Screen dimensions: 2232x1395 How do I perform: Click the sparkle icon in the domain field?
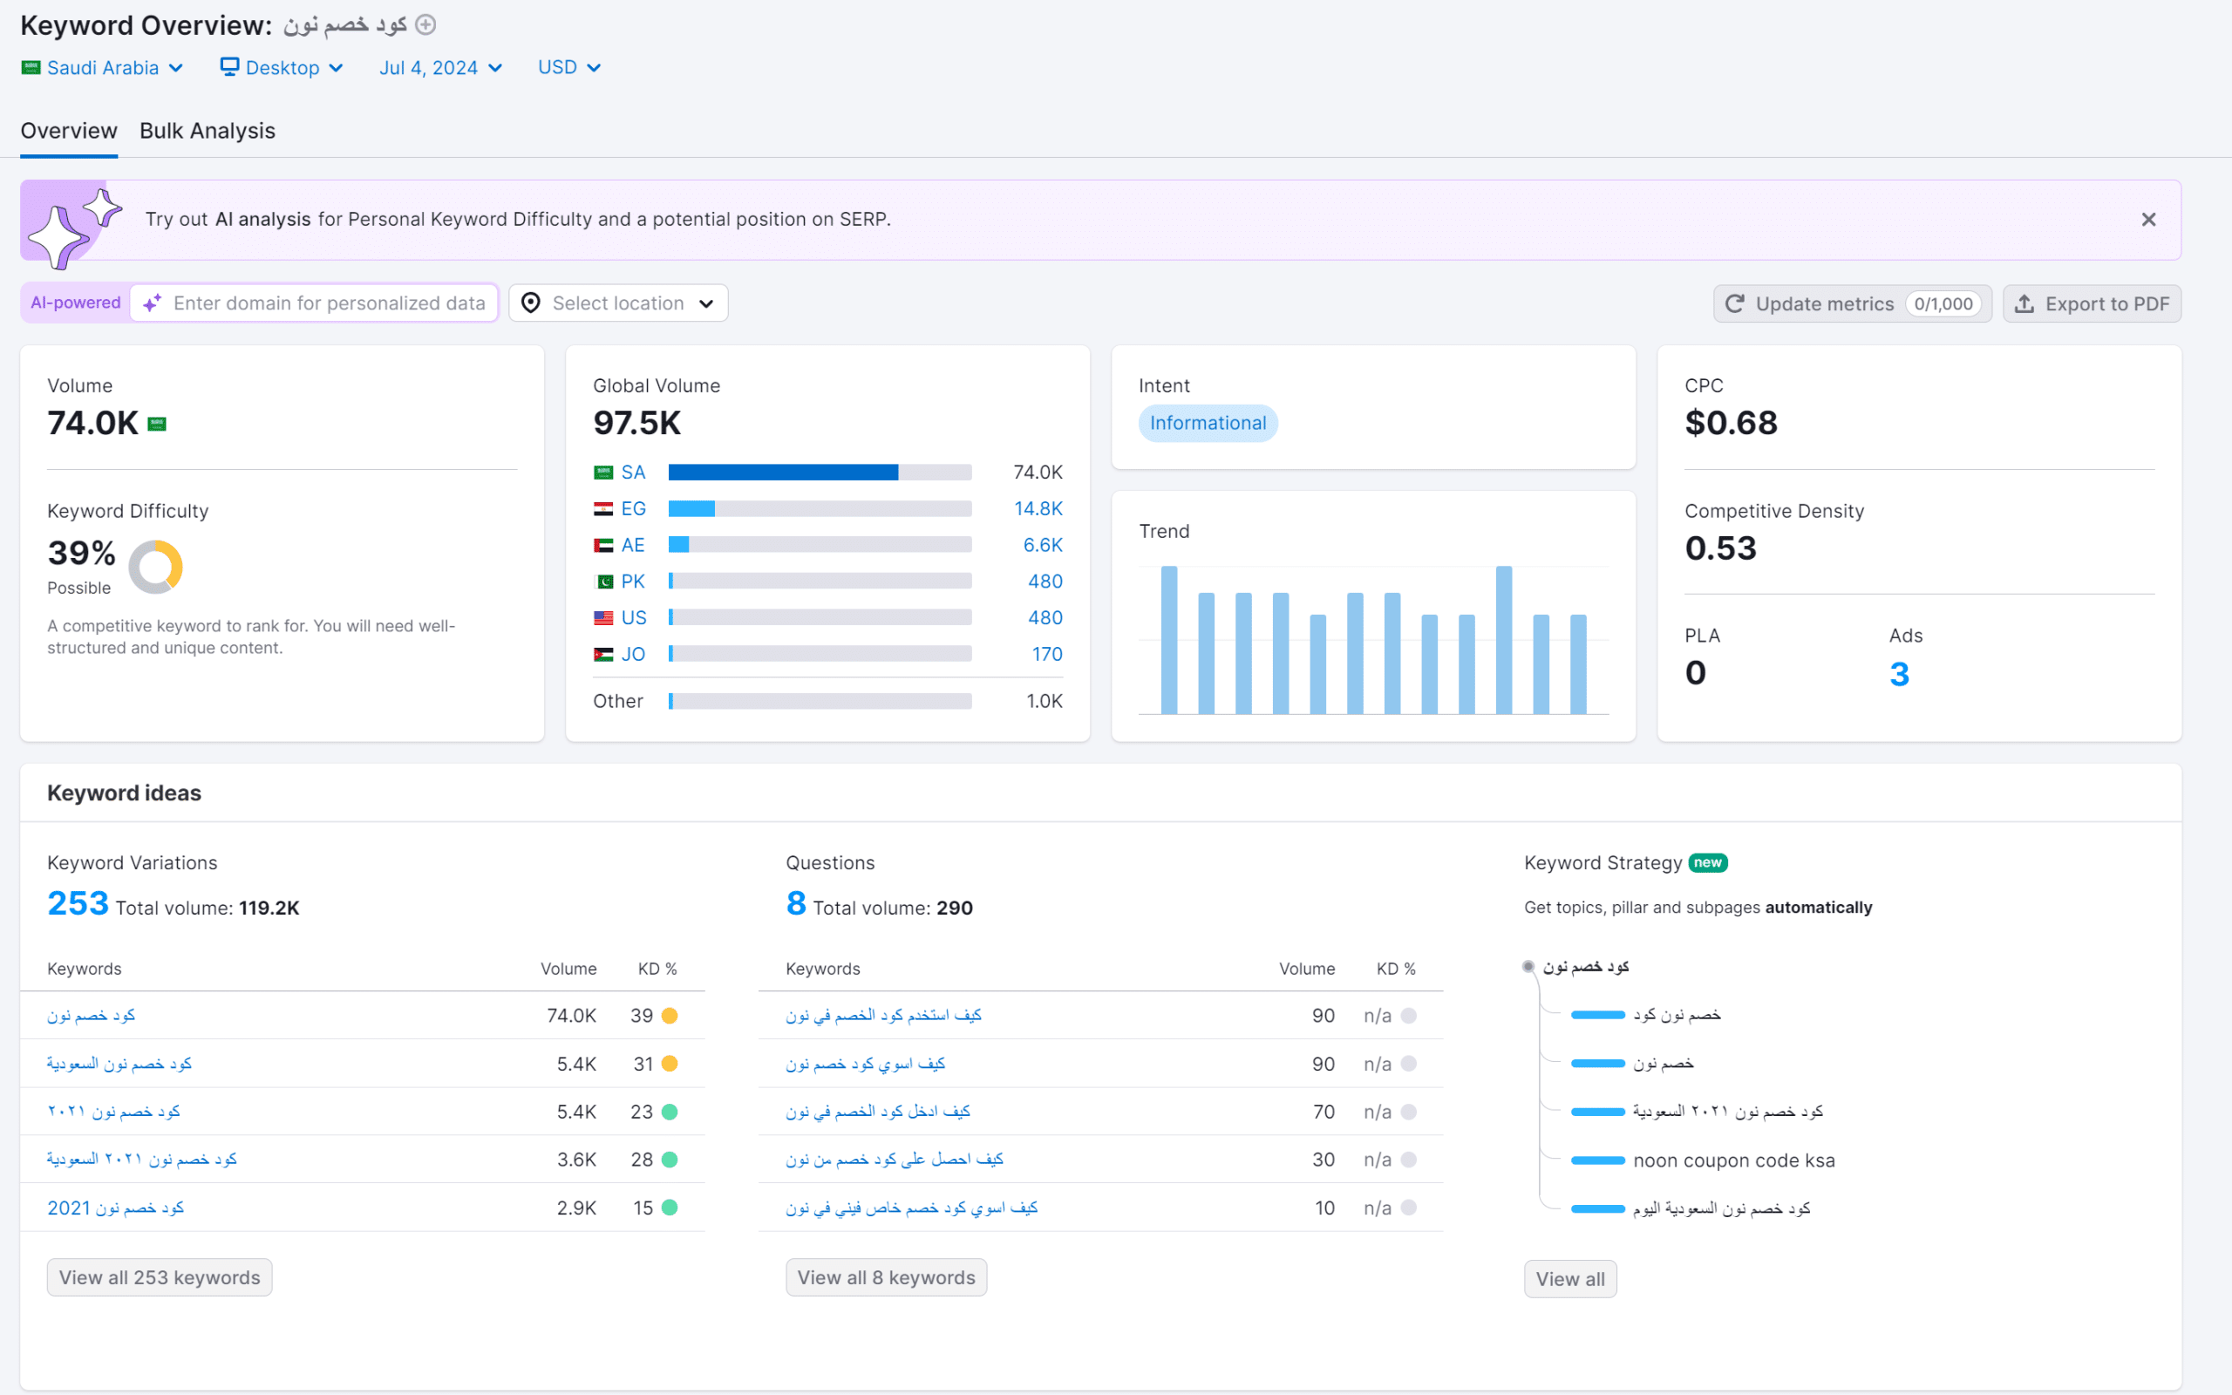pyautogui.click(x=153, y=303)
